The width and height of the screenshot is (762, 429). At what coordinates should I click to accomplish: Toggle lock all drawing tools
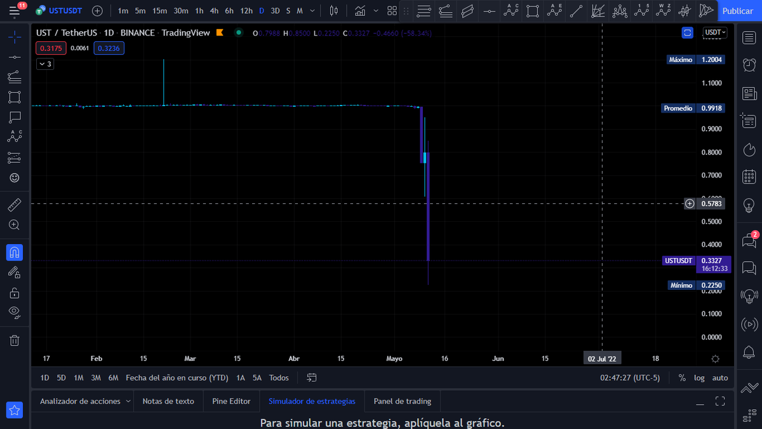pos(14,293)
